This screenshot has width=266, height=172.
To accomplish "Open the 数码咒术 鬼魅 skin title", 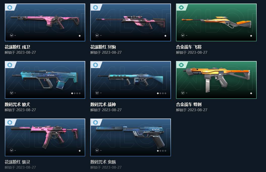I will (x=103, y=162).
